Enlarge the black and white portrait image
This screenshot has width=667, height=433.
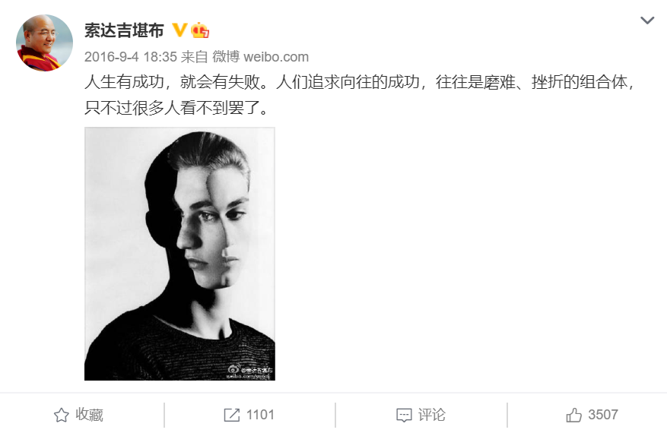click(179, 254)
